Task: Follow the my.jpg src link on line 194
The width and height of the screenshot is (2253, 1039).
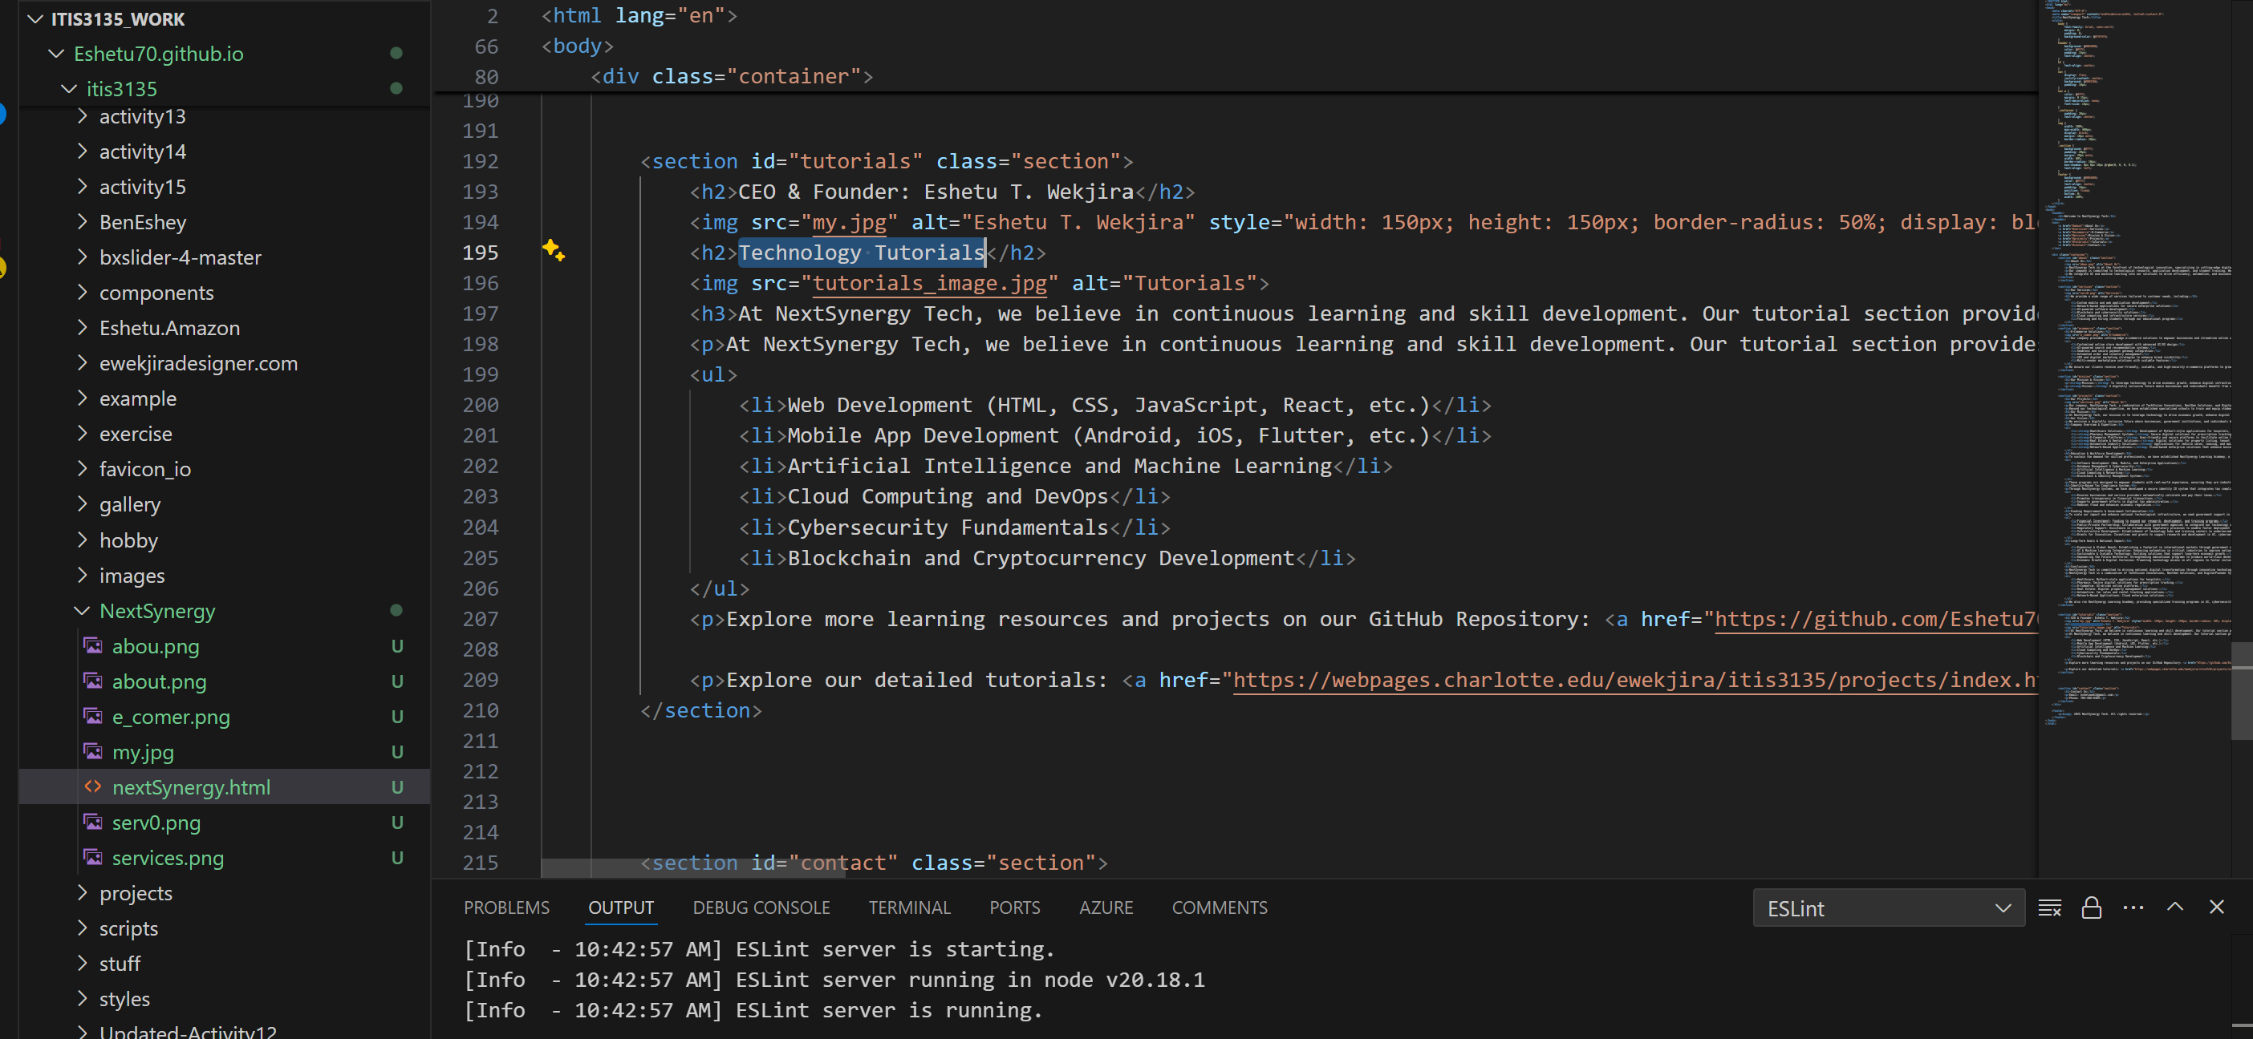Action: [848, 222]
